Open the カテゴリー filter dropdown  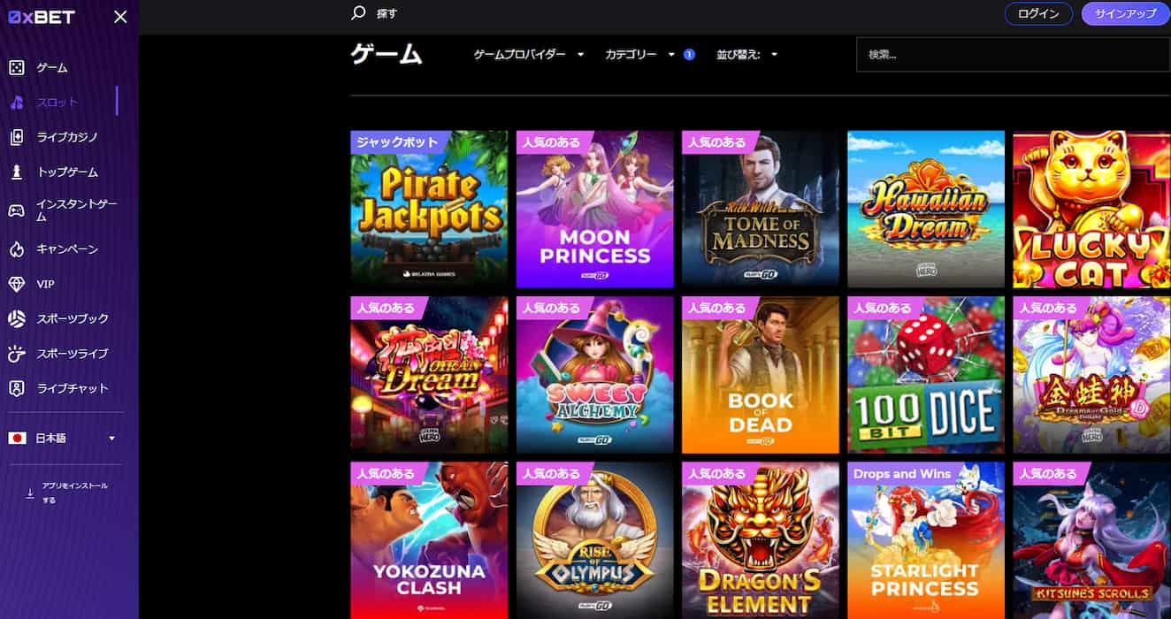click(x=640, y=55)
